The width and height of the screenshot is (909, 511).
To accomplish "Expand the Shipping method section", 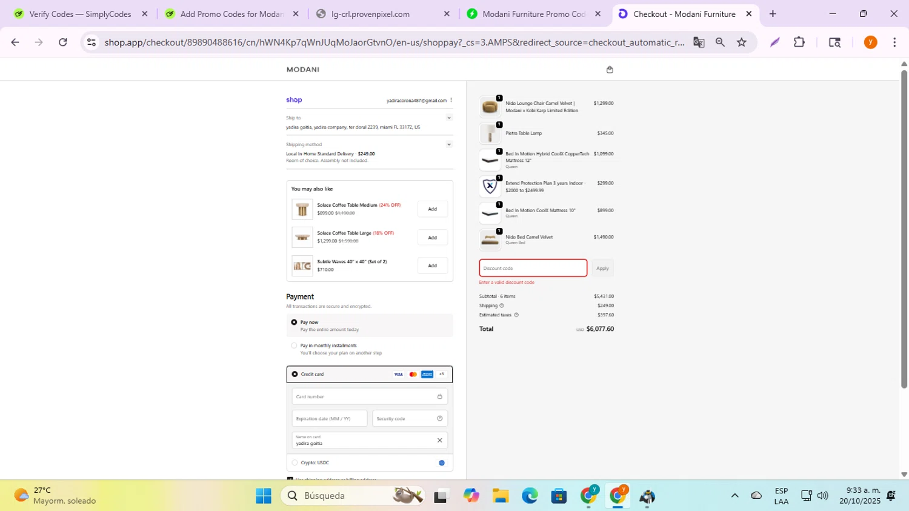I will [449, 145].
